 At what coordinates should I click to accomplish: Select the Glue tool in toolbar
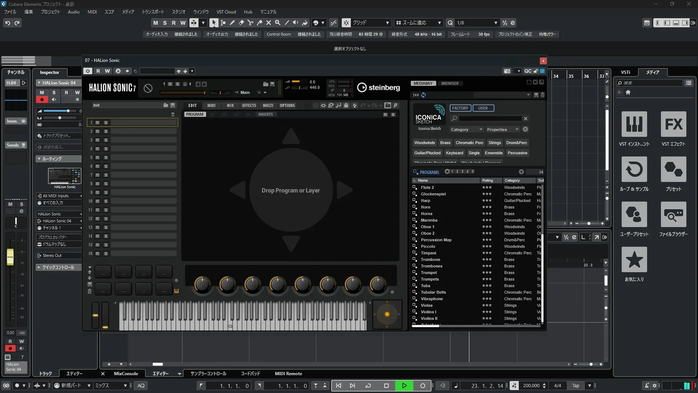[259, 23]
